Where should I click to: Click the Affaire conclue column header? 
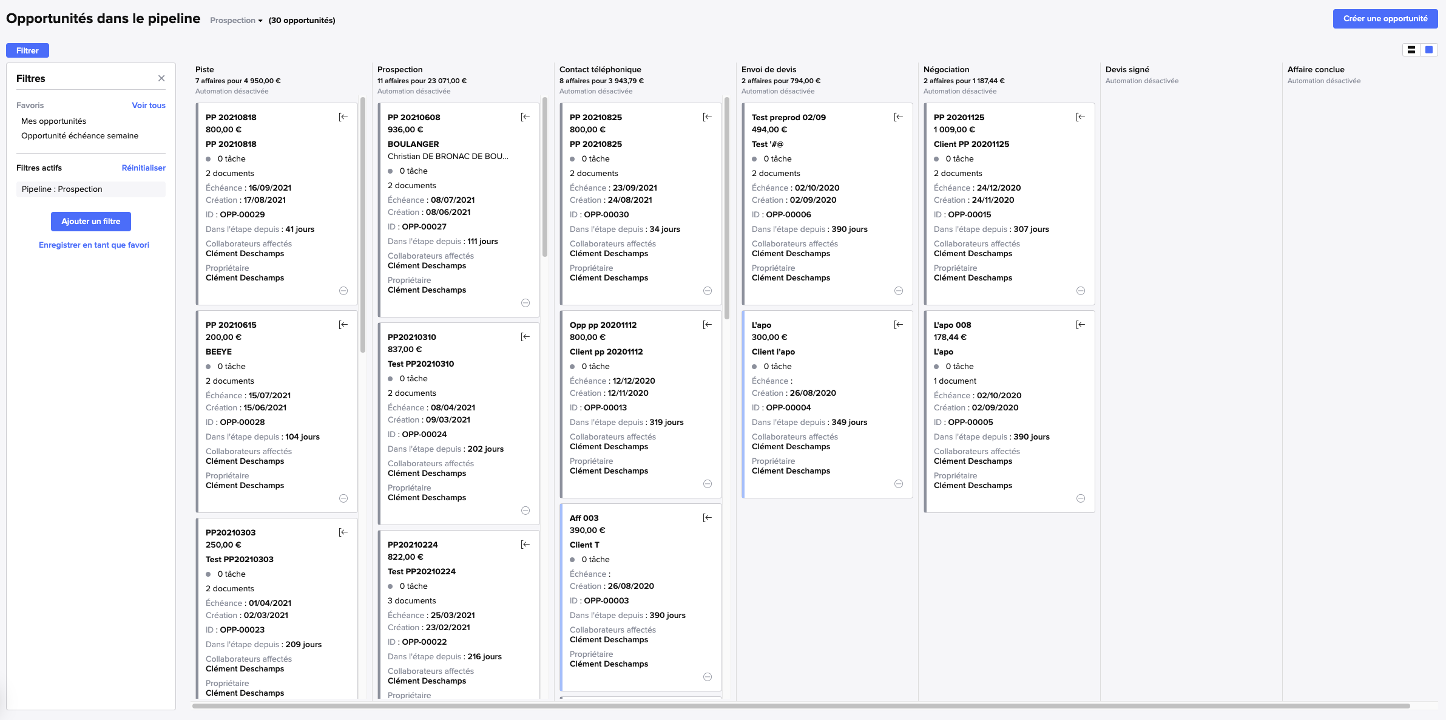pyautogui.click(x=1316, y=69)
